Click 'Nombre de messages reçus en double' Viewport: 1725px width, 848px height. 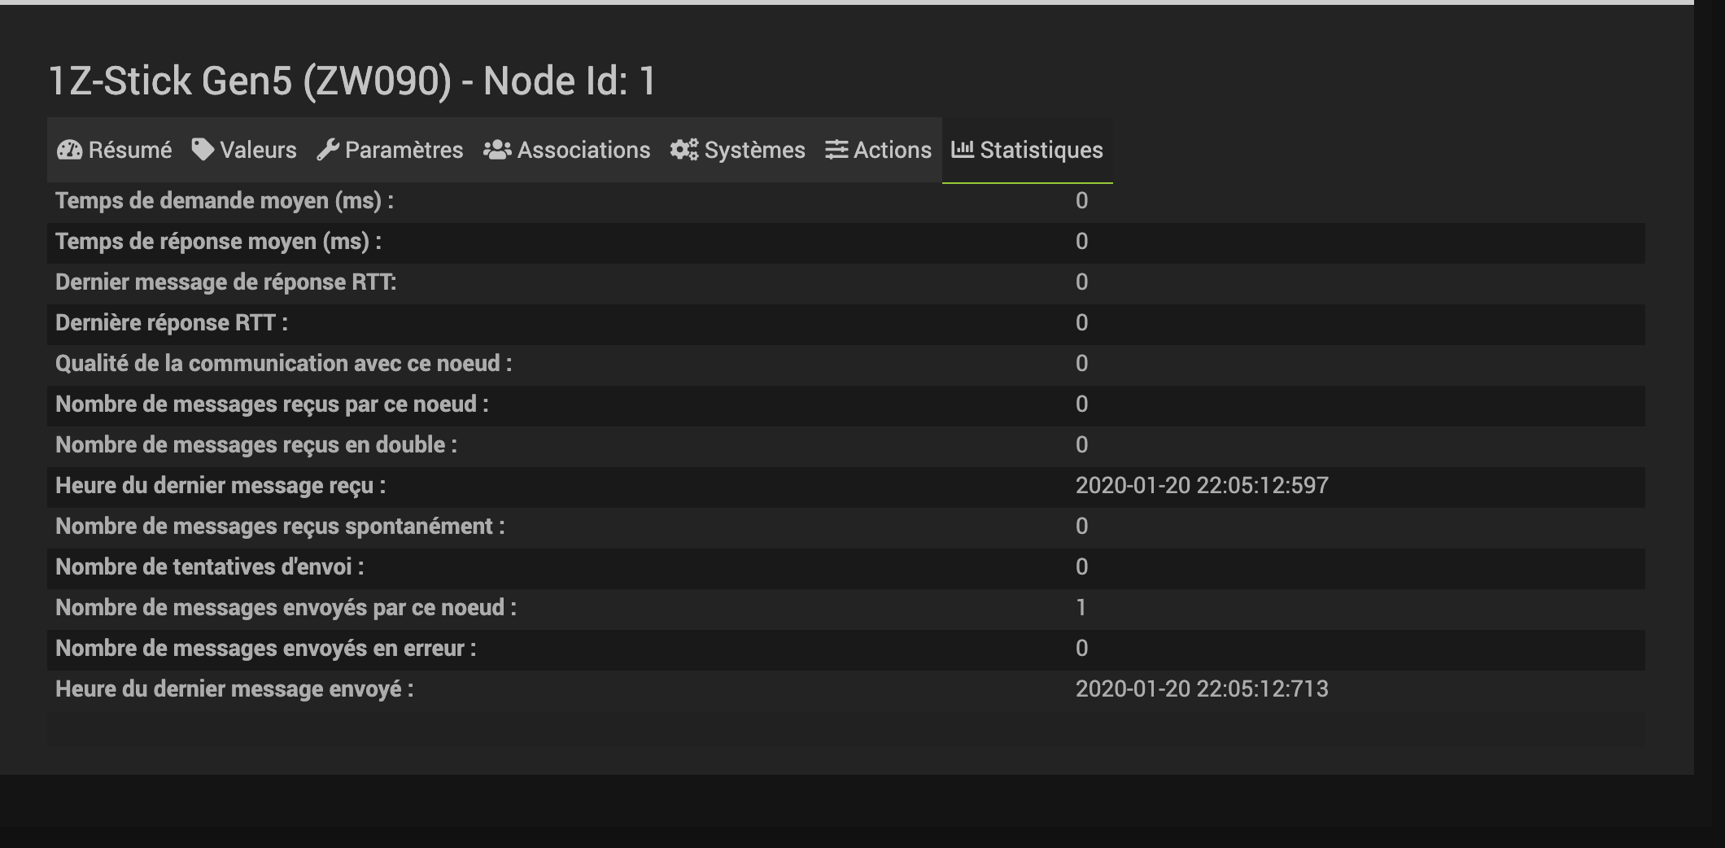tap(256, 445)
